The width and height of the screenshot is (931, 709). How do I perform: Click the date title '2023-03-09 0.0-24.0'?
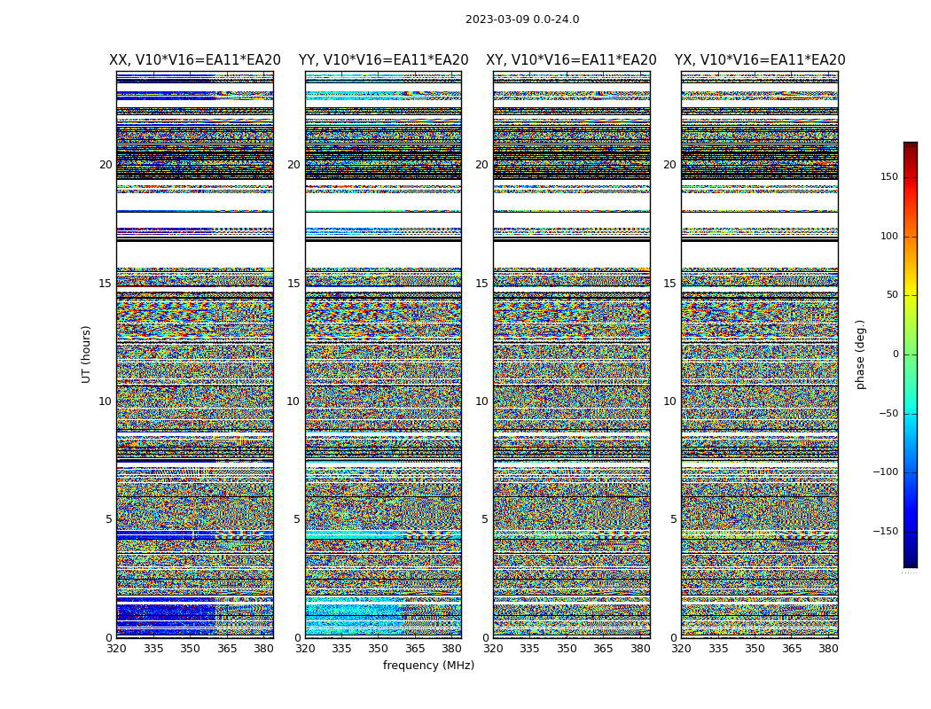(x=522, y=19)
